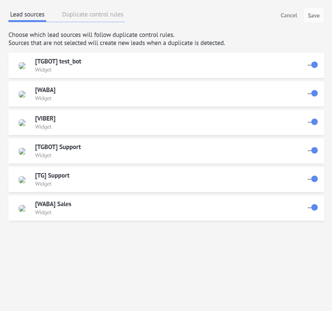Select the [TGBOT] test_bot title text

click(58, 62)
